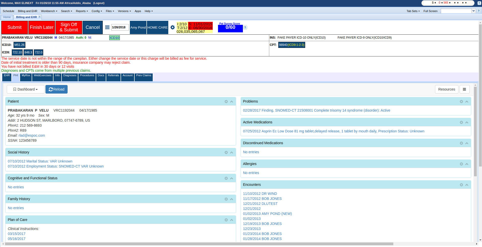Open the Dashboard dropdown
The width and height of the screenshot is (482, 247).
(x=26, y=89)
